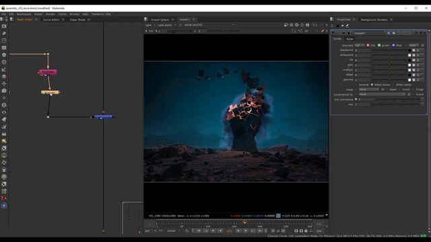Open the blackpoint color wheel picker

(x=413, y=50)
